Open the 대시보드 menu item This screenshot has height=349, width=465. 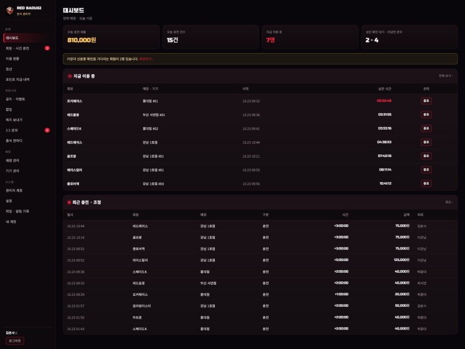pos(27,38)
